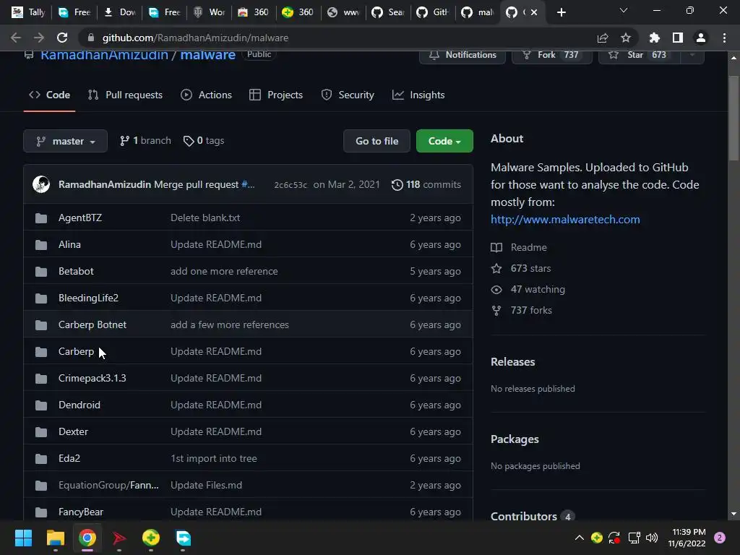Click RamadhanAmizudin avatar in commit row
The width and height of the screenshot is (740, 555).
pos(41,184)
